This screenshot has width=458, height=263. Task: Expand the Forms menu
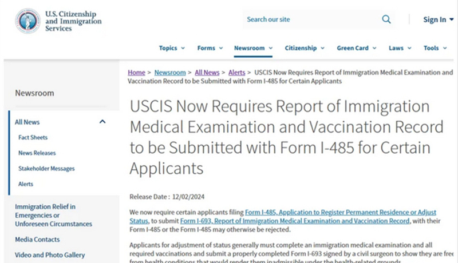point(210,48)
